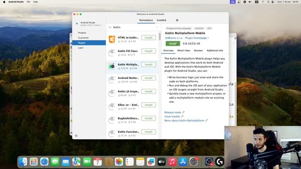Open the Apple menu
Image resolution: width=301 pixels, height=169 pixels.
coord(4,2)
